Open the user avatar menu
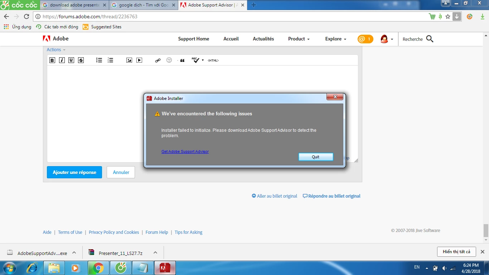This screenshot has width=489, height=275. (x=387, y=39)
